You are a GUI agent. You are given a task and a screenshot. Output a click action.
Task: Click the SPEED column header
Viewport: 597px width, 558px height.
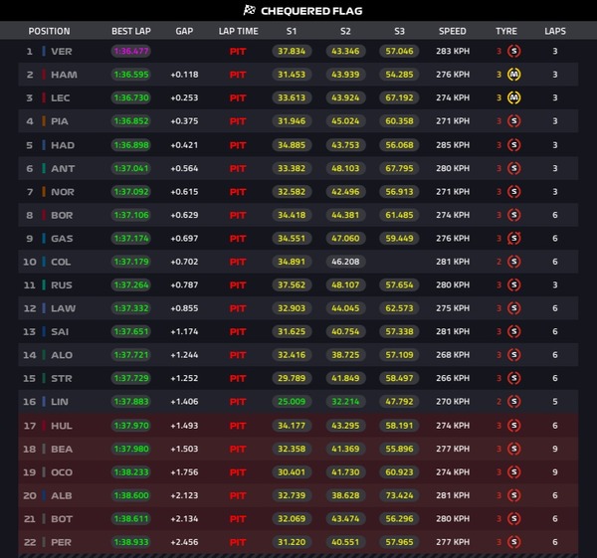[453, 31]
